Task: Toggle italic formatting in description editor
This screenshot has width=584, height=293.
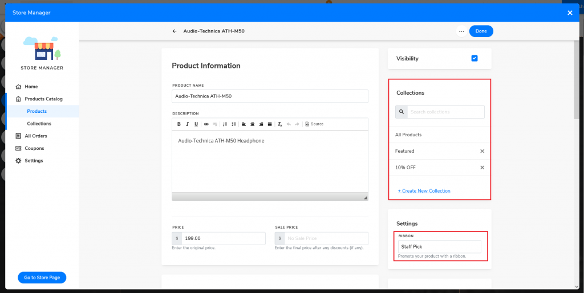Action: coord(187,124)
